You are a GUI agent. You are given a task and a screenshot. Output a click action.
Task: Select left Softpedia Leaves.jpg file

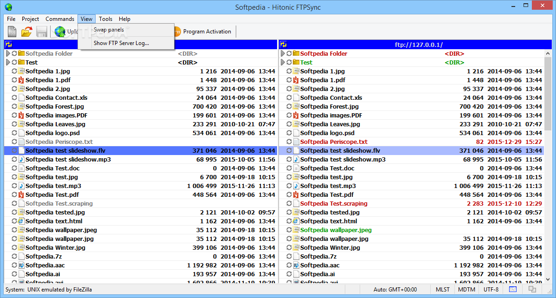[x=55, y=124]
